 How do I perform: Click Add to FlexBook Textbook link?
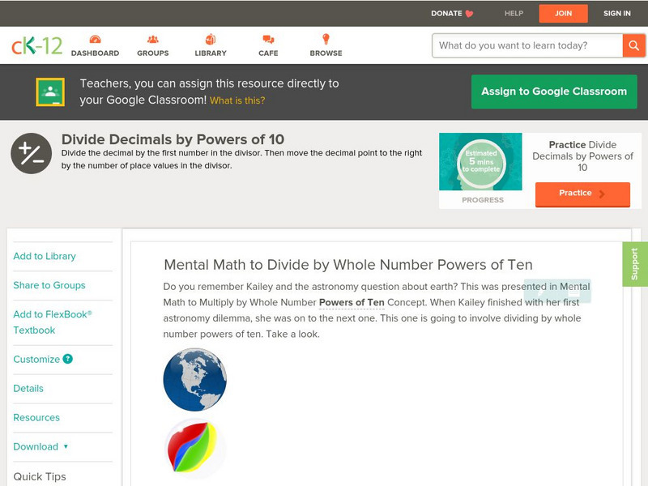[x=53, y=322]
